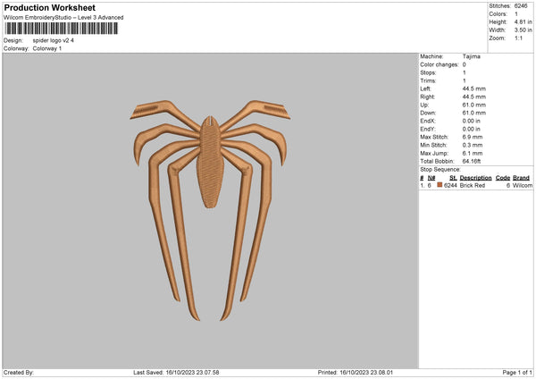Select the Zoom value 1:1
This screenshot has width=536, height=379.
[518, 38]
